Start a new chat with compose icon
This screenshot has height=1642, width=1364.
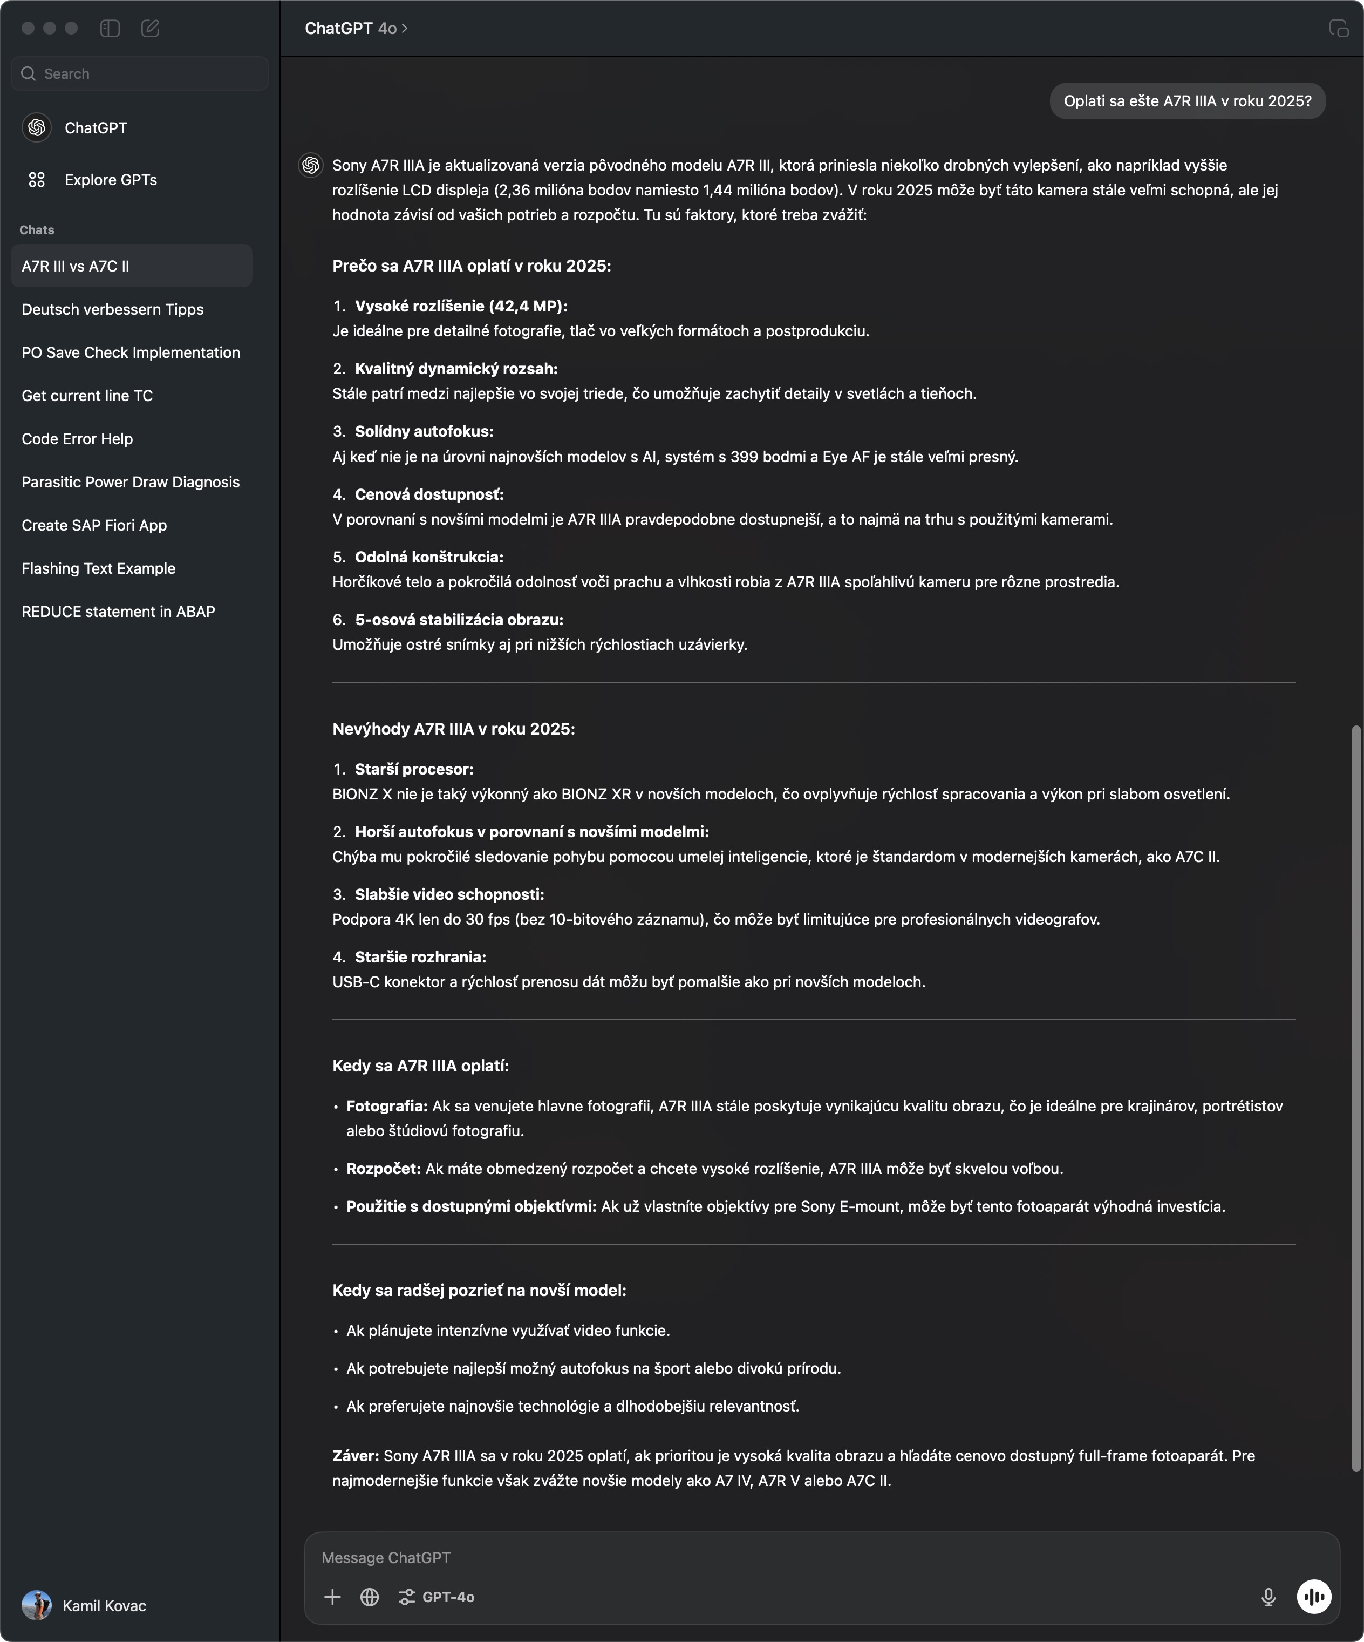coord(150,29)
